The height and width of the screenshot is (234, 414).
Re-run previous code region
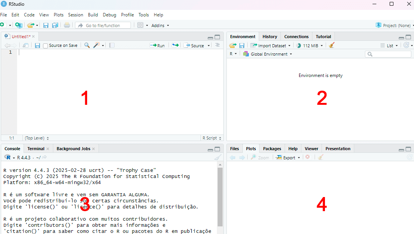[175, 45]
